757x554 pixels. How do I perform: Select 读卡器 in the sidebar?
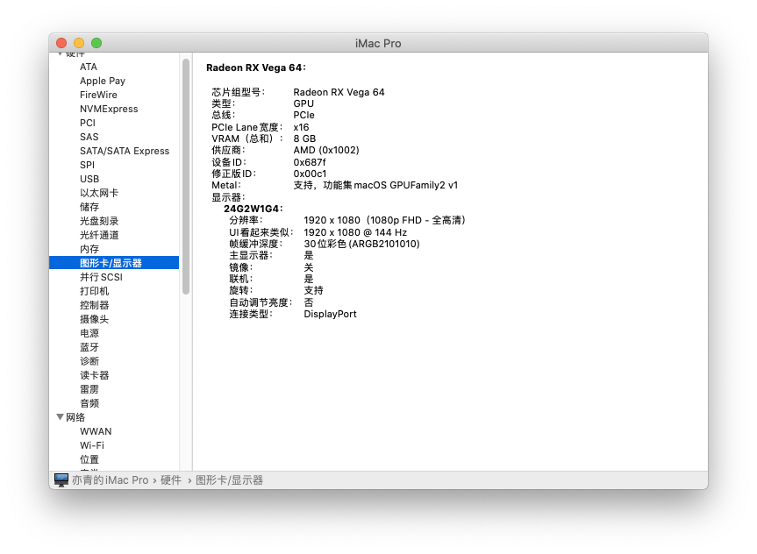[94, 374]
